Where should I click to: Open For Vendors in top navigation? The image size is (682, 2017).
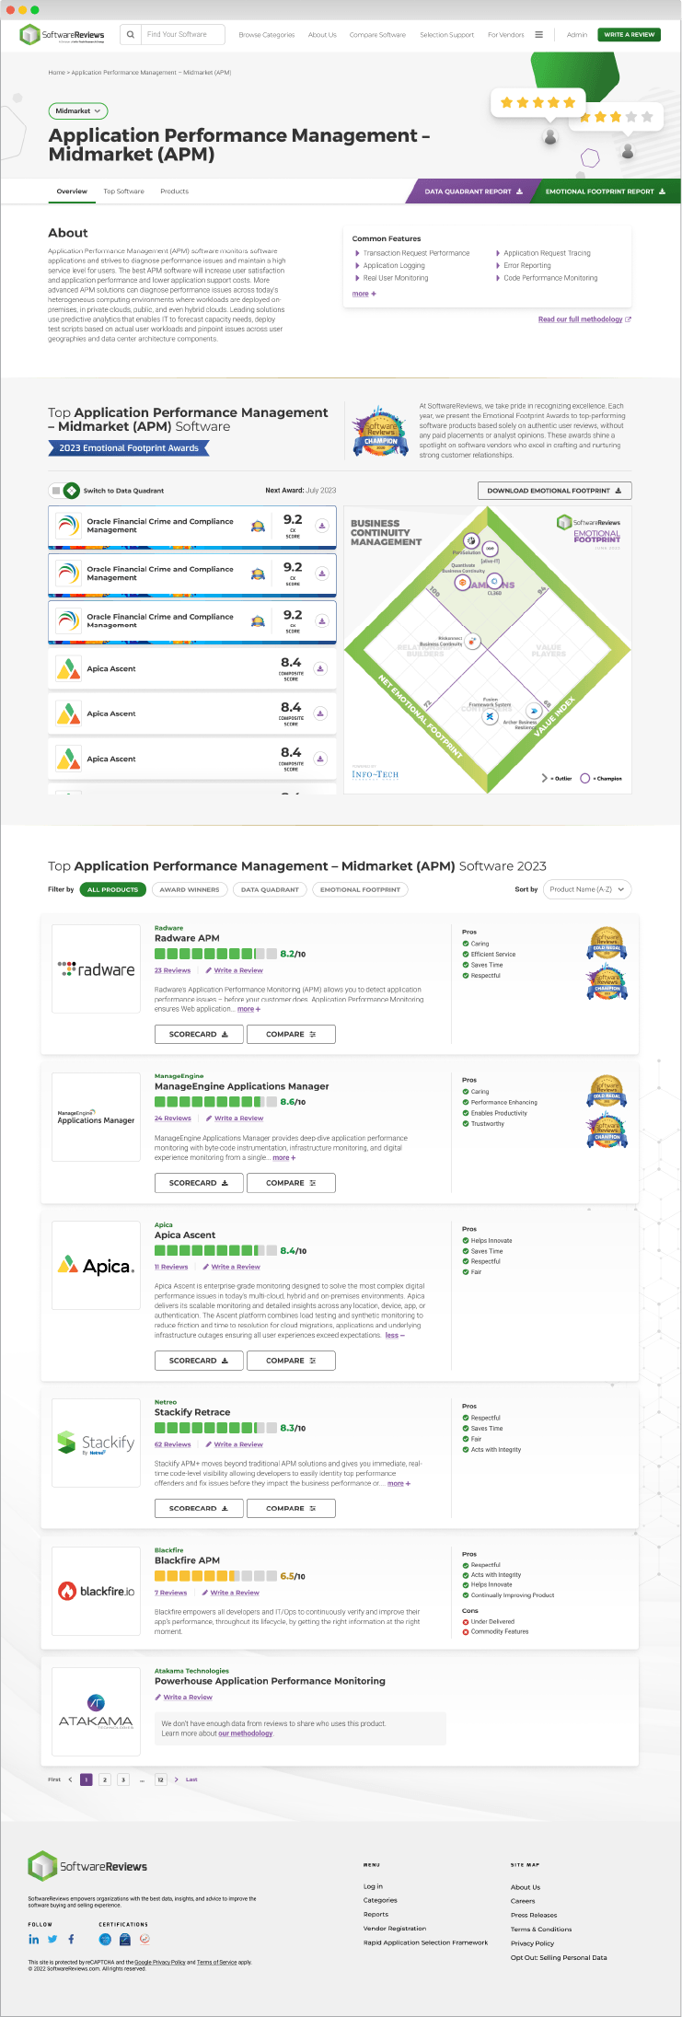[505, 35]
